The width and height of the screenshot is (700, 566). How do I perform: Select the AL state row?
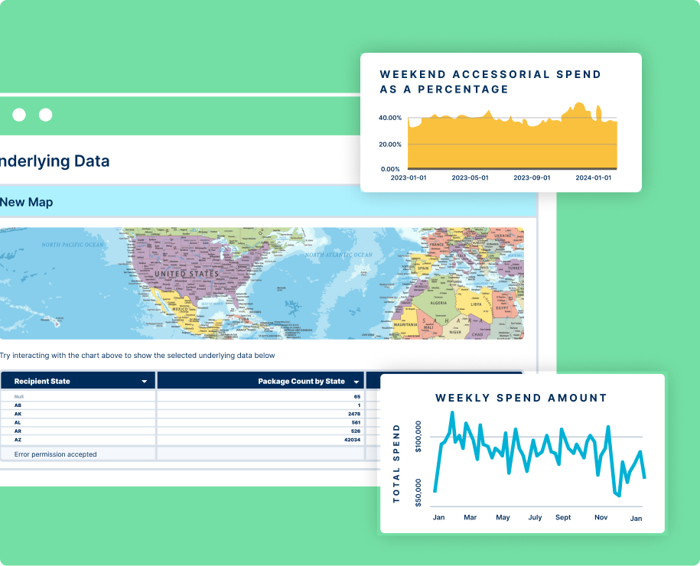coord(182,422)
